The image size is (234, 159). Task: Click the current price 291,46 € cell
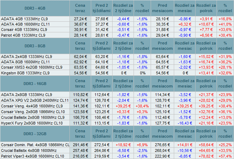(80, 145)
